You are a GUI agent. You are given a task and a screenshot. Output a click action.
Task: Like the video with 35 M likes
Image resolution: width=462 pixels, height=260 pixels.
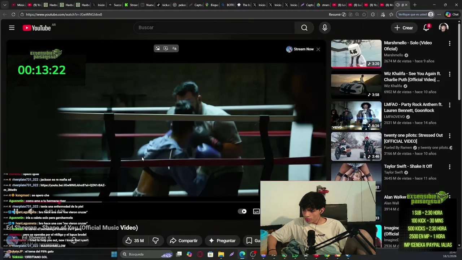pos(135,240)
